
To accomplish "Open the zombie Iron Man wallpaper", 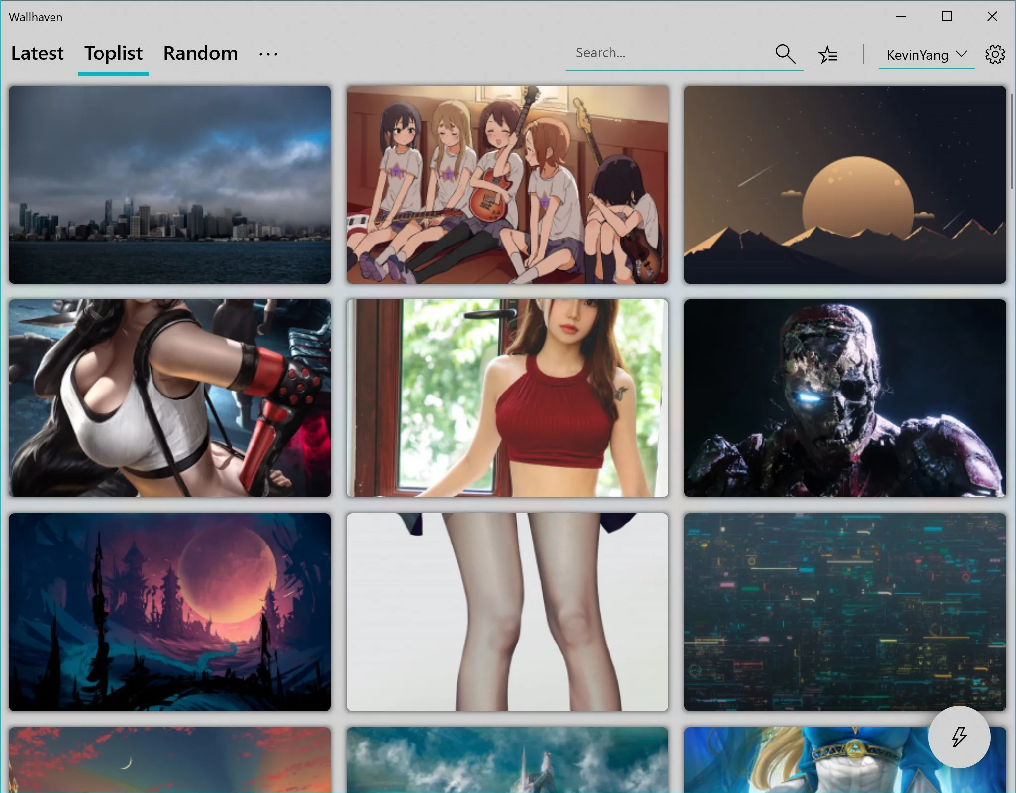I will pyautogui.click(x=845, y=398).
